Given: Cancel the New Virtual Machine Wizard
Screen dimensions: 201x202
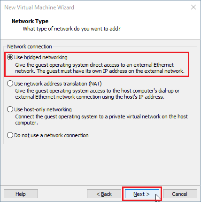Looking at the screenshot, I should (x=180, y=194).
